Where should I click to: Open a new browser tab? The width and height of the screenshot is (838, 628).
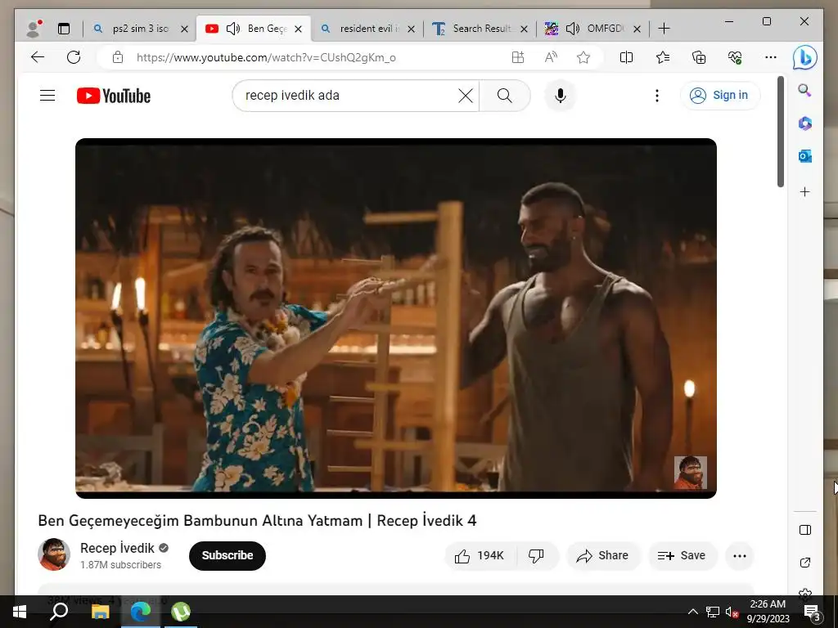664,29
